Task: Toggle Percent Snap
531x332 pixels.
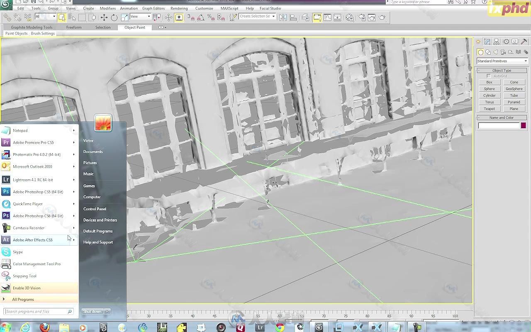Action: [211, 17]
